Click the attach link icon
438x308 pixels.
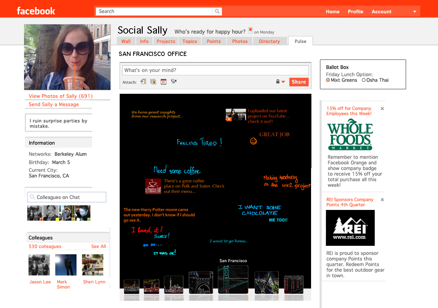(x=143, y=82)
